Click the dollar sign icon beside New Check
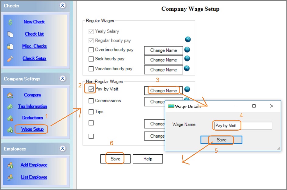 click(x=10, y=22)
